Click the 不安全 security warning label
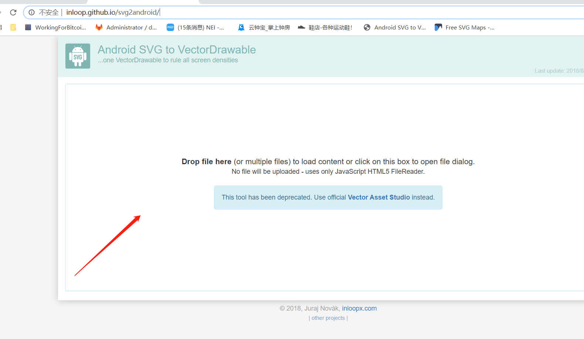Screen dimensions: 584x339 49,13
